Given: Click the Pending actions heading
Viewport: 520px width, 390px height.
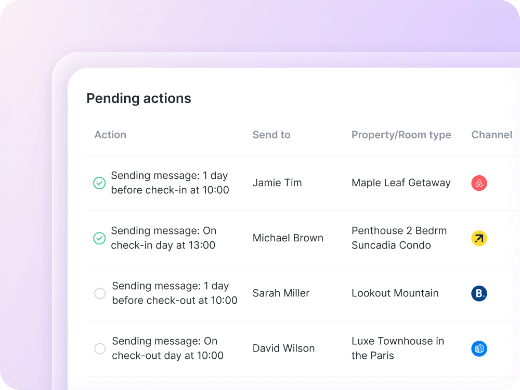Looking at the screenshot, I should click(139, 98).
